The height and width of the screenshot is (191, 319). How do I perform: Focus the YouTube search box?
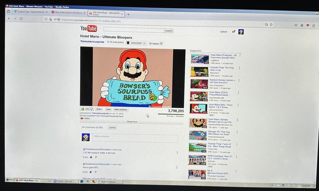(x=134, y=30)
